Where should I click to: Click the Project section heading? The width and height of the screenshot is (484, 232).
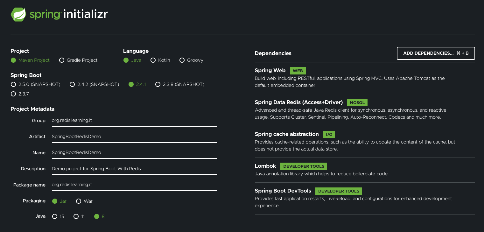[x=20, y=51]
